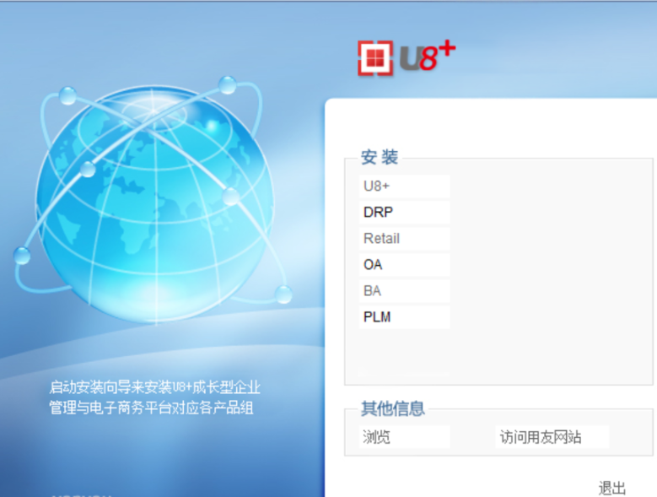
Task: Choose PLM from the install list
Action: pos(404,316)
